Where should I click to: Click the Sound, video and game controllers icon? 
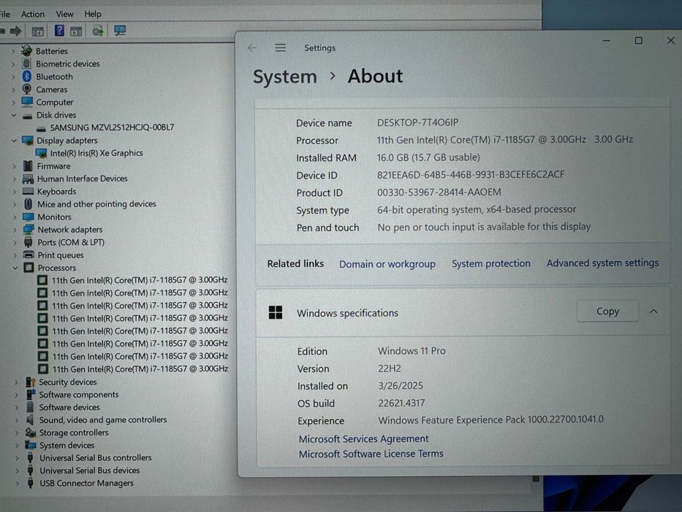click(x=30, y=420)
